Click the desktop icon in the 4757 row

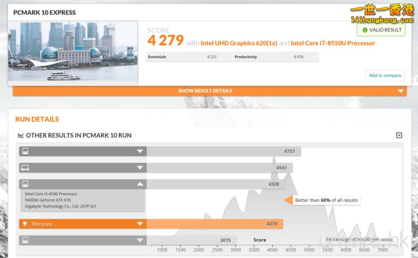(x=26, y=151)
